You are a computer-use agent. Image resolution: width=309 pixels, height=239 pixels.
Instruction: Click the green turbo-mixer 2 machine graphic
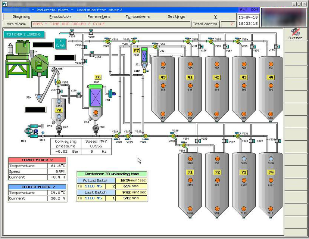point(27,59)
